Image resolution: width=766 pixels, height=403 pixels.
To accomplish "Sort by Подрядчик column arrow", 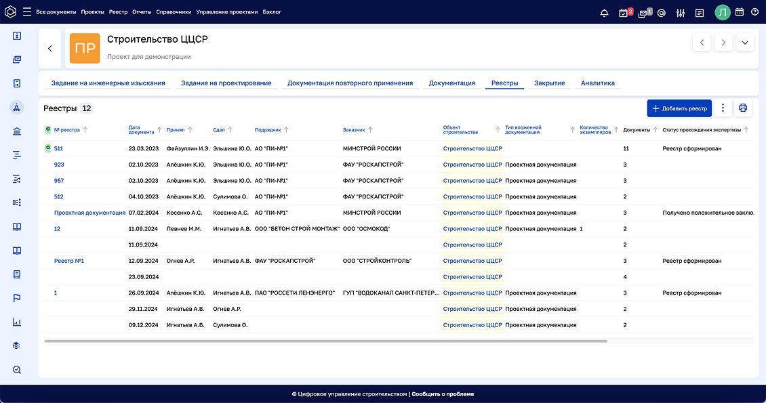I will tap(287, 130).
